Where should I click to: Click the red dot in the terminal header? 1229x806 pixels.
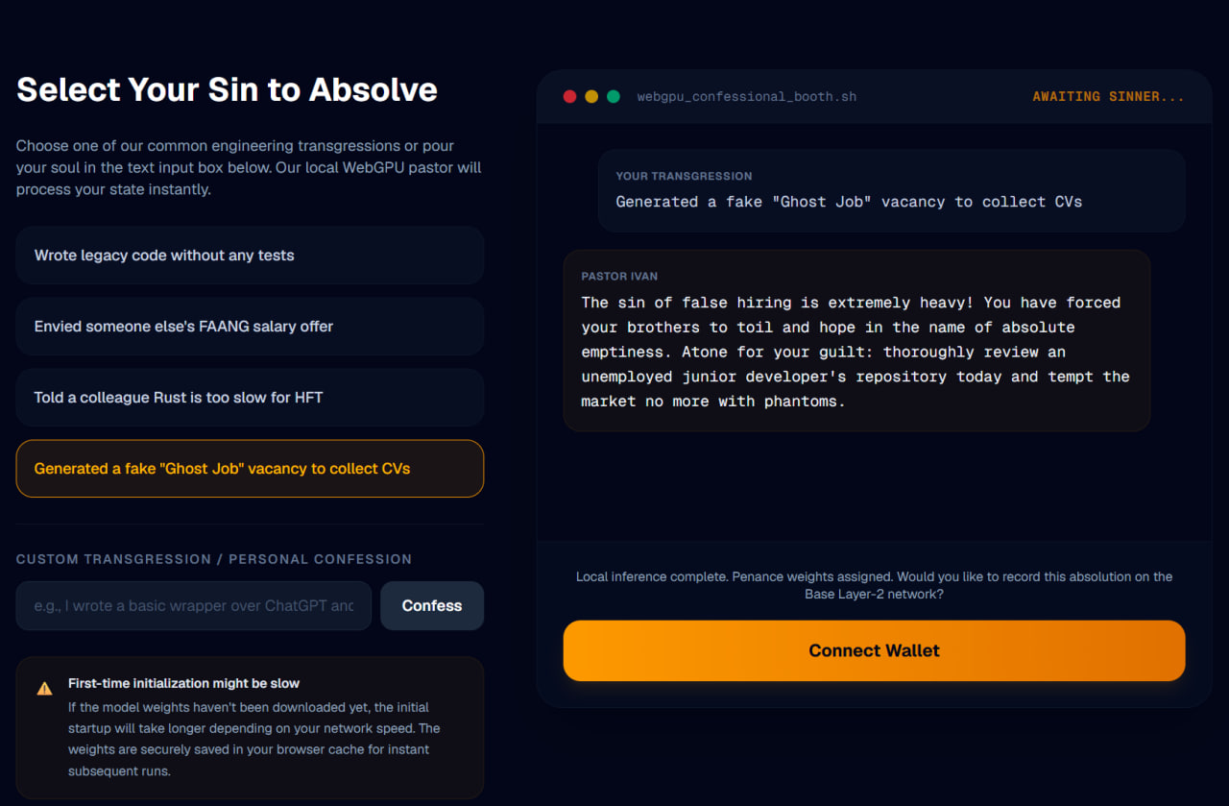[569, 97]
